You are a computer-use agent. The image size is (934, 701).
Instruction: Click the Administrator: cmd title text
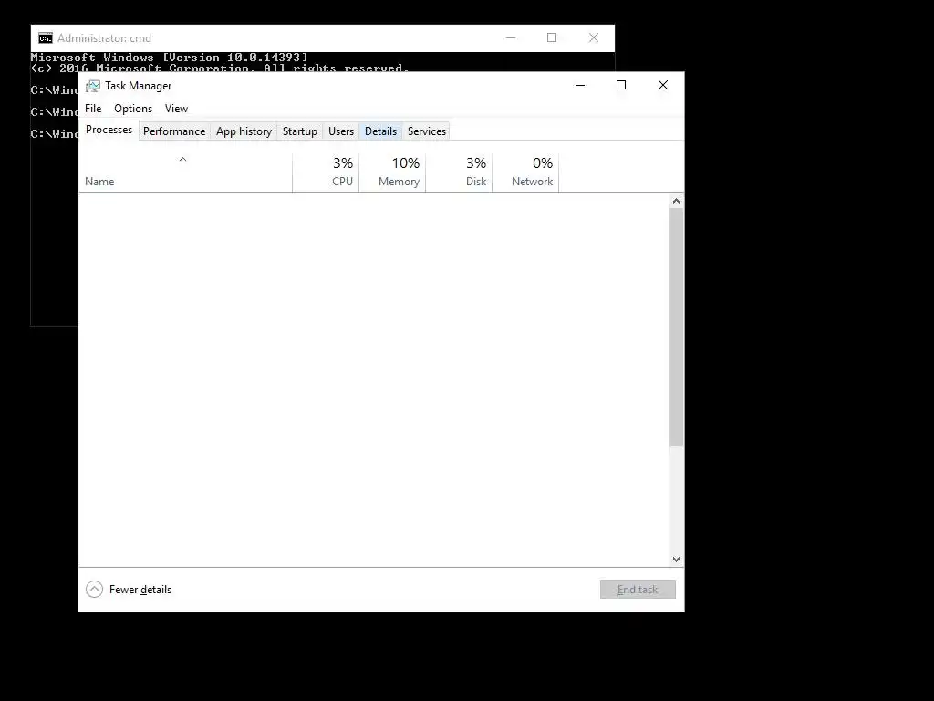[104, 38]
